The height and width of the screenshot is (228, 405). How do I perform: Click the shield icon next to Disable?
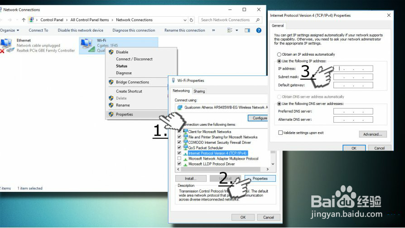pyautogui.click(x=111, y=52)
